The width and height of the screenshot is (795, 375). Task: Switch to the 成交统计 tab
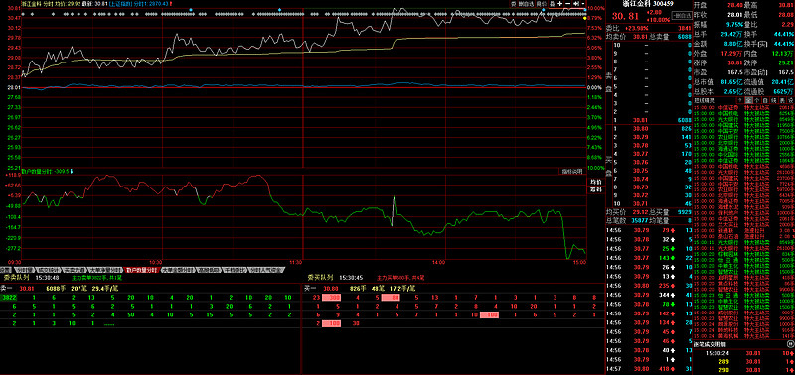click(x=48, y=270)
